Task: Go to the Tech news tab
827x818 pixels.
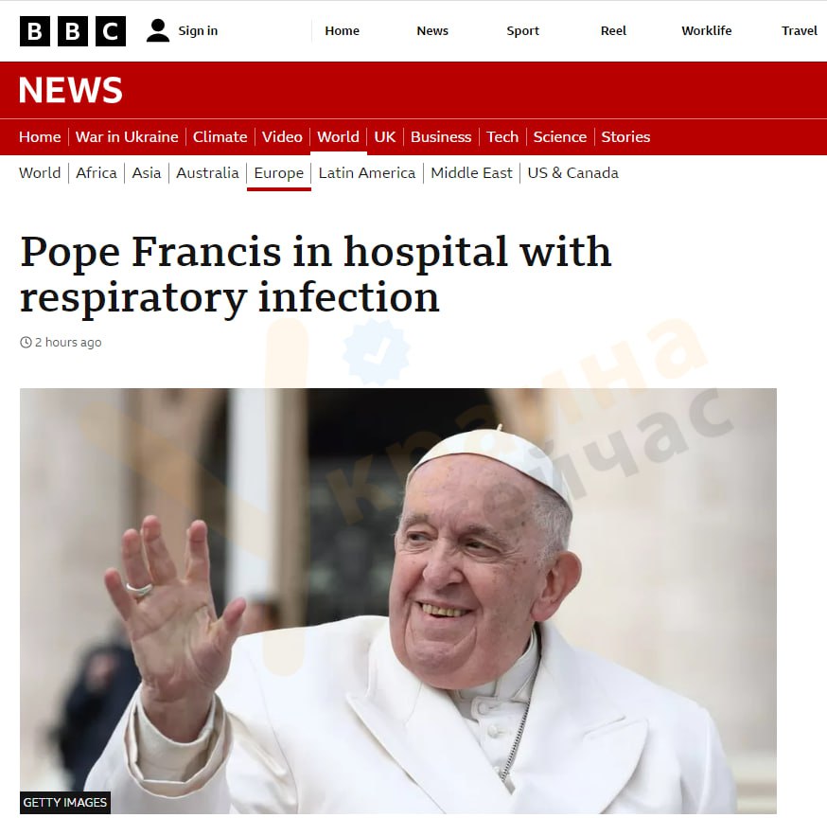Action: [502, 136]
